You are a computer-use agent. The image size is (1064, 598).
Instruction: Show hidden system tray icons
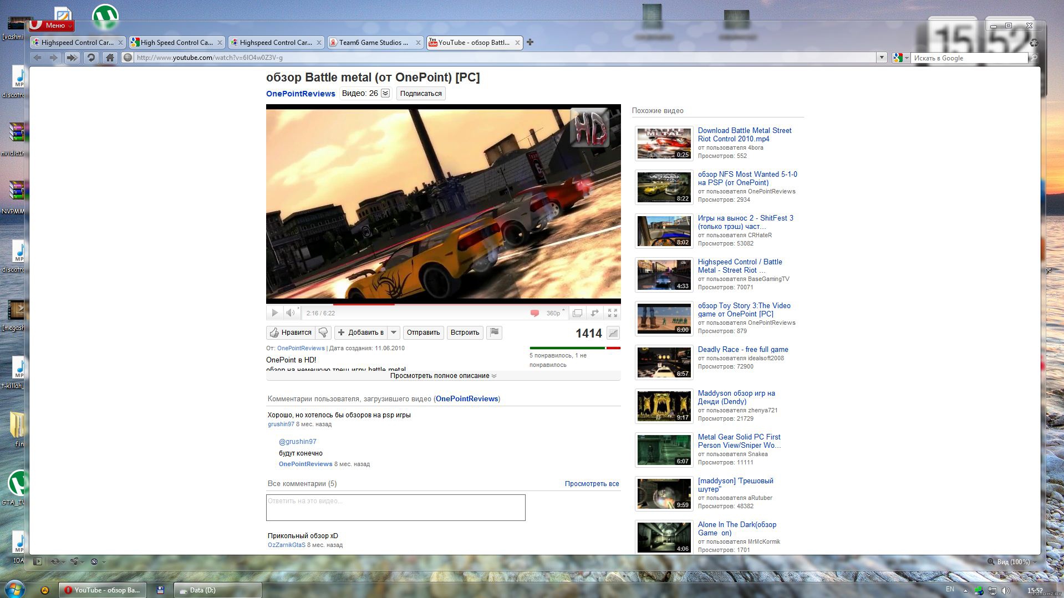966,590
